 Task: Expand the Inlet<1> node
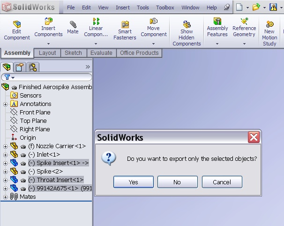[x=5, y=155]
